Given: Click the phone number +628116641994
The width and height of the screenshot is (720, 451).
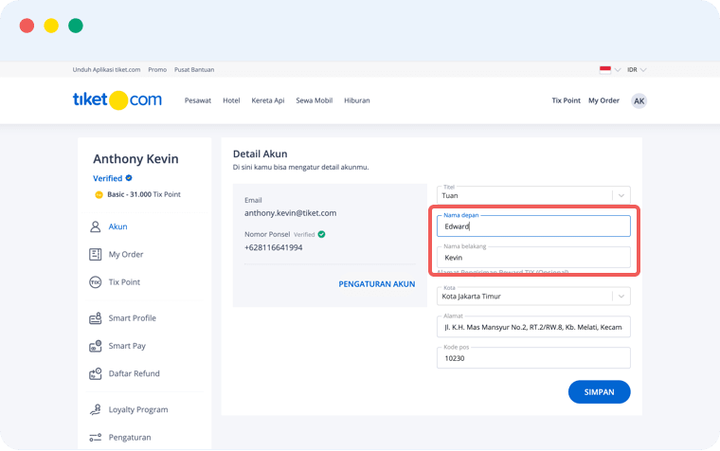Looking at the screenshot, I should [x=273, y=247].
